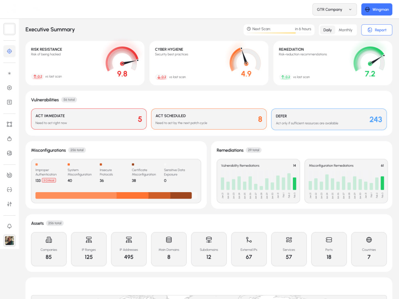This screenshot has width=399, height=299.
Task: Click the Cyber Hygiene down 0.2 change badge
Action: 161,77
